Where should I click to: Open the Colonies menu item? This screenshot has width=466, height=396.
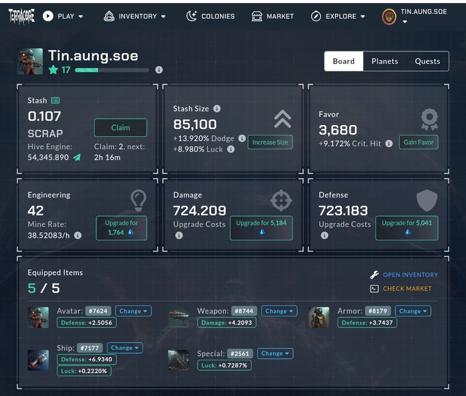(211, 16)
